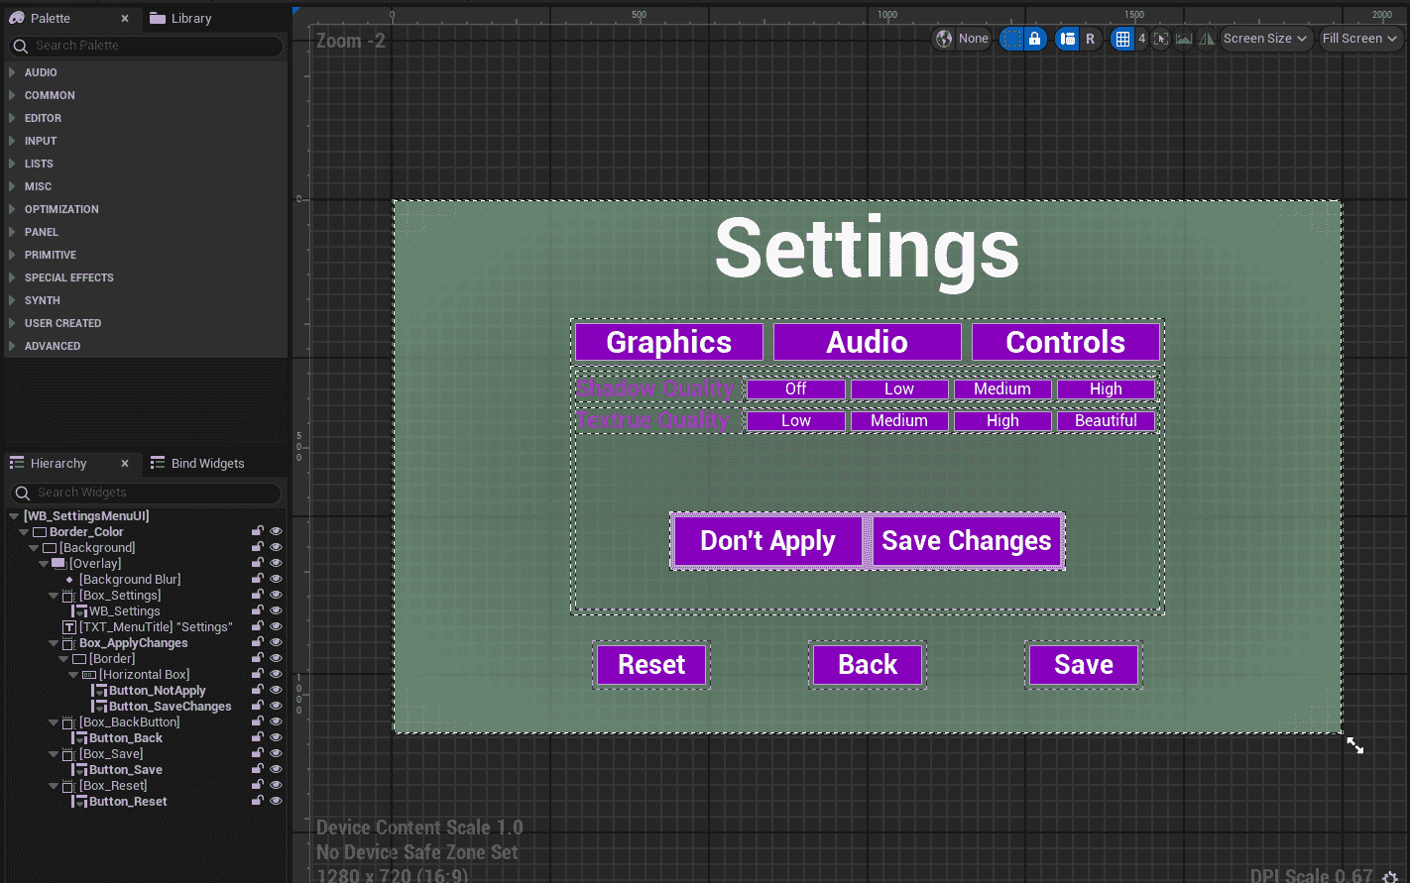
Task: Collapse the Box_ApplyChanges tree node
Action: tap(54, 643)
